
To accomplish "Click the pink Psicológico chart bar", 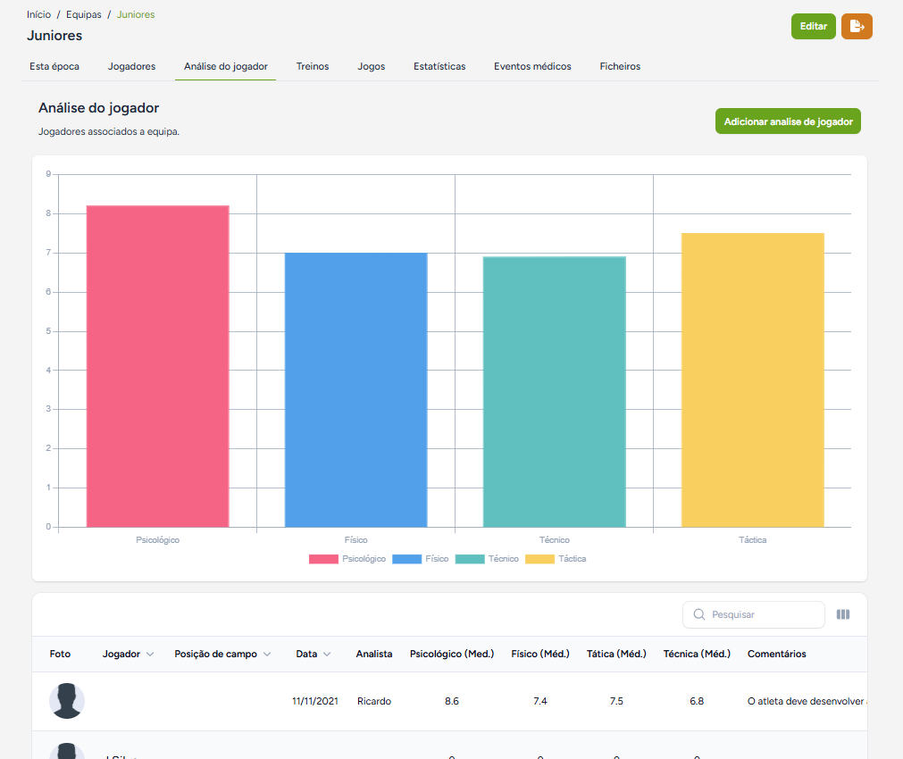I will tap(158, 366).
